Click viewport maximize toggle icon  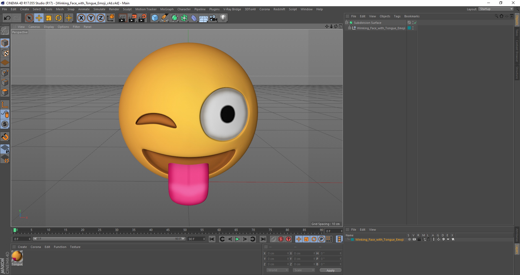[340, 26]
